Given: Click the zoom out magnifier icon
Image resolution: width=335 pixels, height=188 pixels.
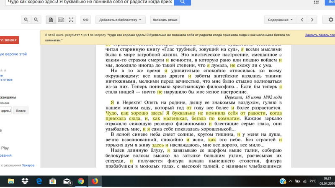Looking at the screenshot, I should click(x=36, y=20).
